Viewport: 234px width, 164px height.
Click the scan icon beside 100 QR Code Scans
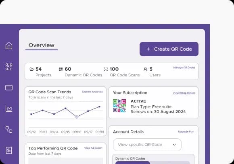(106, 69)
